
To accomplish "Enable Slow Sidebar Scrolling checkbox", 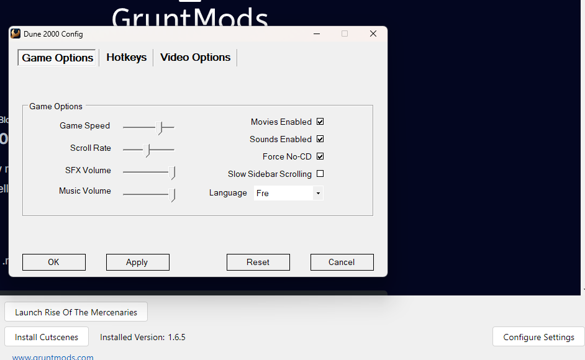I will (320, 173).
